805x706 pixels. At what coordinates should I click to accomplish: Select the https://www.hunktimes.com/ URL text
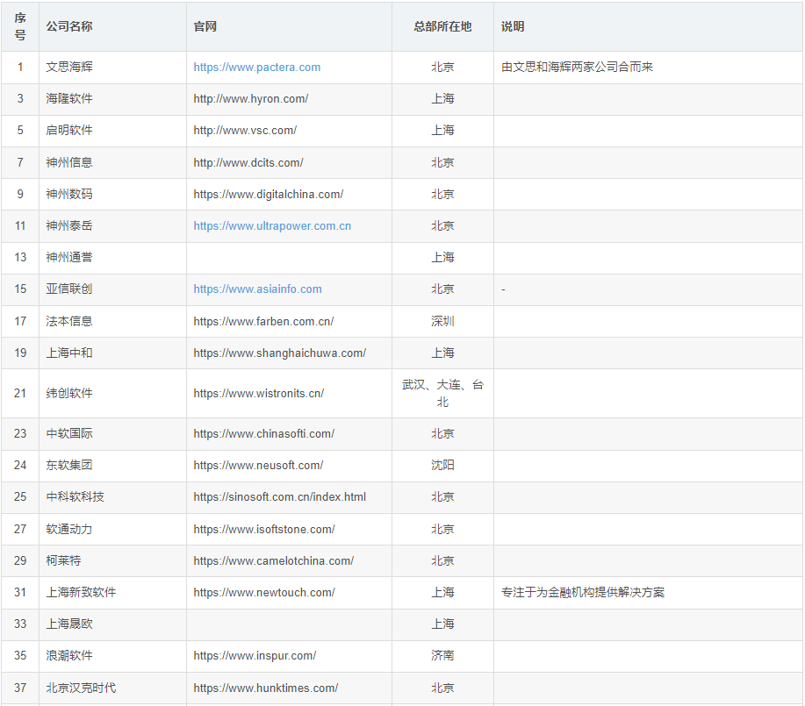265,688
